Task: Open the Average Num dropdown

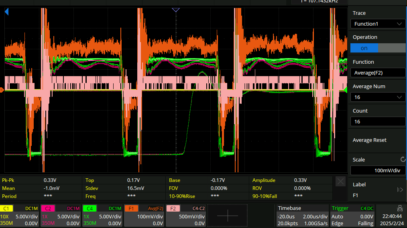Action: [378, 97]
